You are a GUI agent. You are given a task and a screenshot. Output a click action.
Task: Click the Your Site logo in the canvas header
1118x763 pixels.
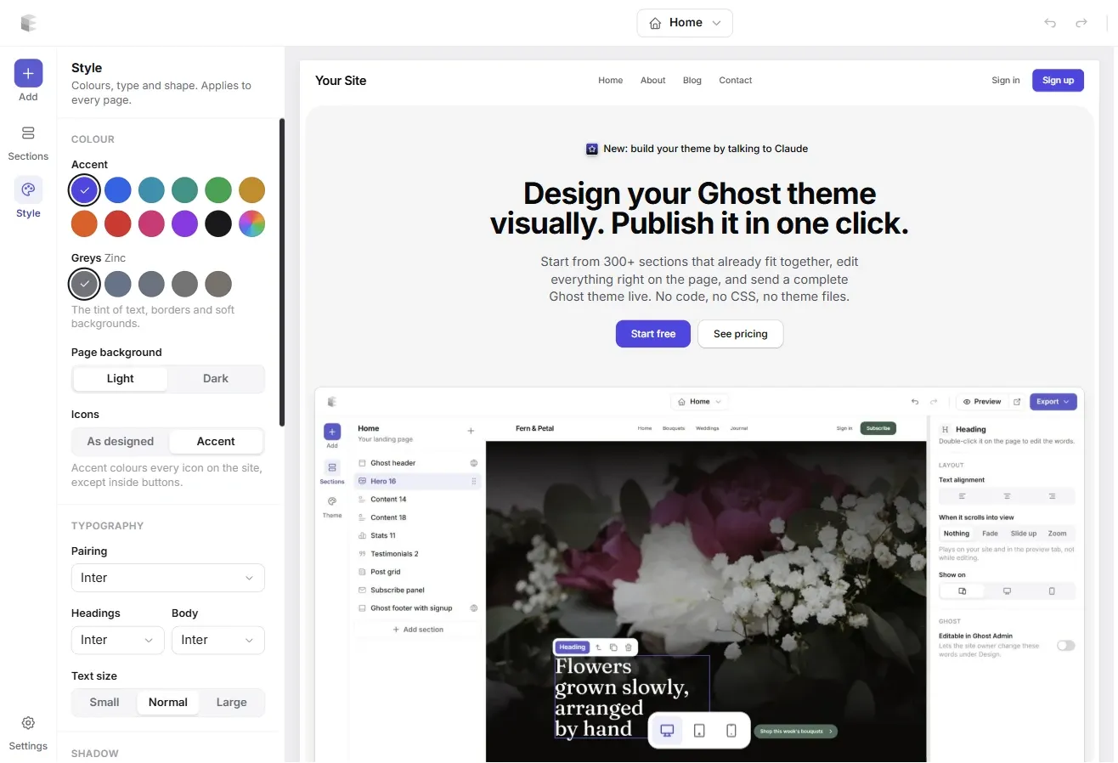(x=341, y=81)
